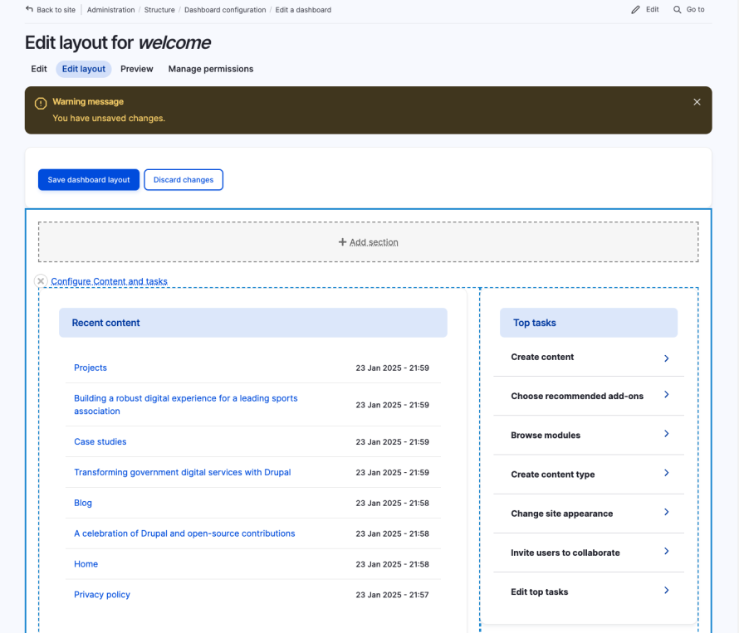
Task: Open Transforming government digital services link
Action: 183,472
